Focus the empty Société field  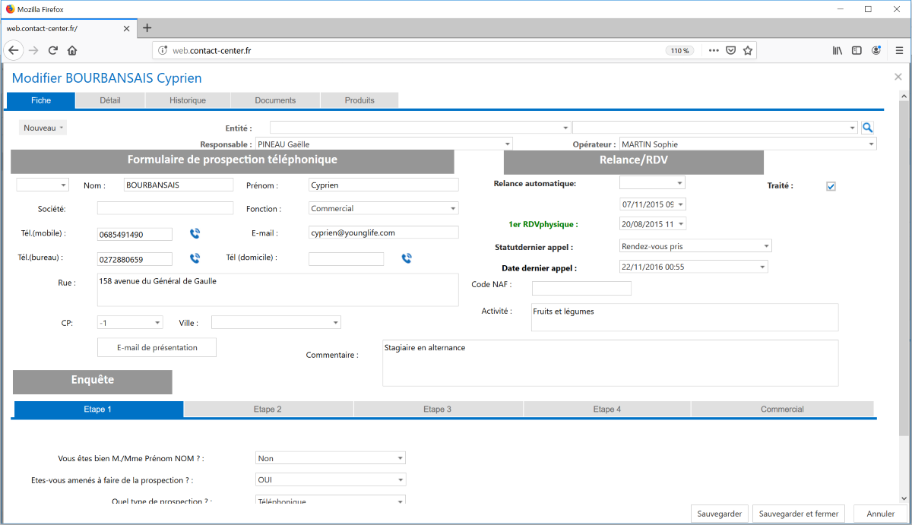pos(166,208)
